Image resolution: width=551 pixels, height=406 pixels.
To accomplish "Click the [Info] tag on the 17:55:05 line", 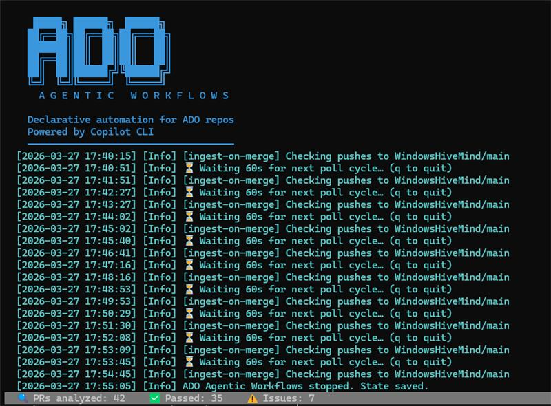I will (x=159, y=386).
